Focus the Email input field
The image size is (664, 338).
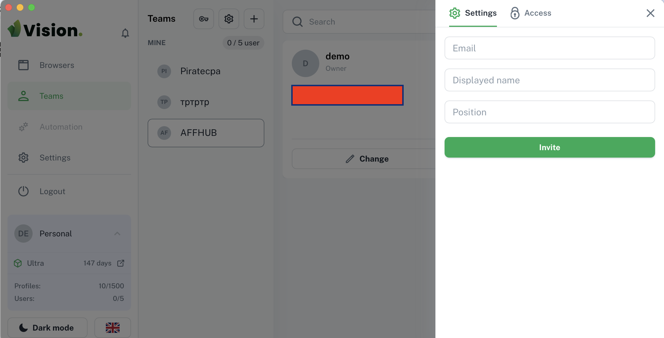point(550,48)
